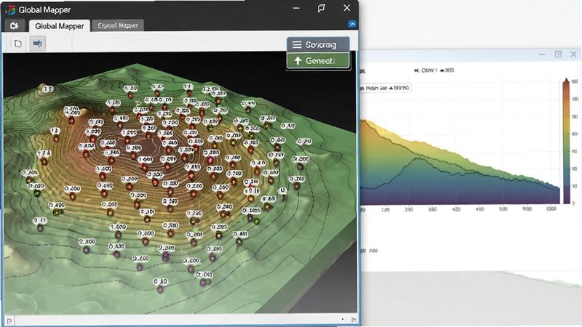Click the "5000" x-axis label in profile chart

pyautogui.click(x=551, y=209)
